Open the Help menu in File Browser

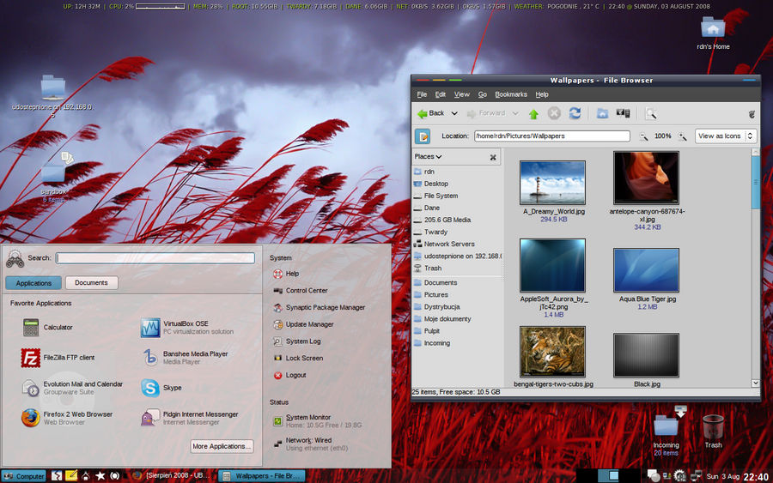click(542, 94)
